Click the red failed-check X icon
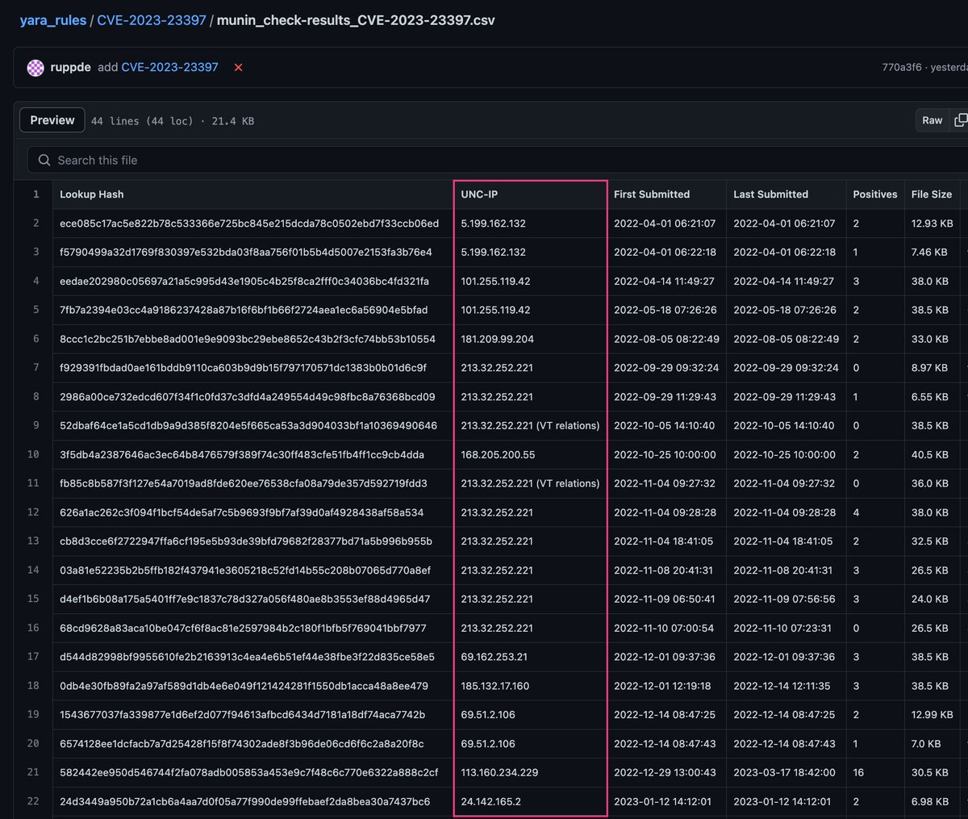 click(x=238, y=68)
